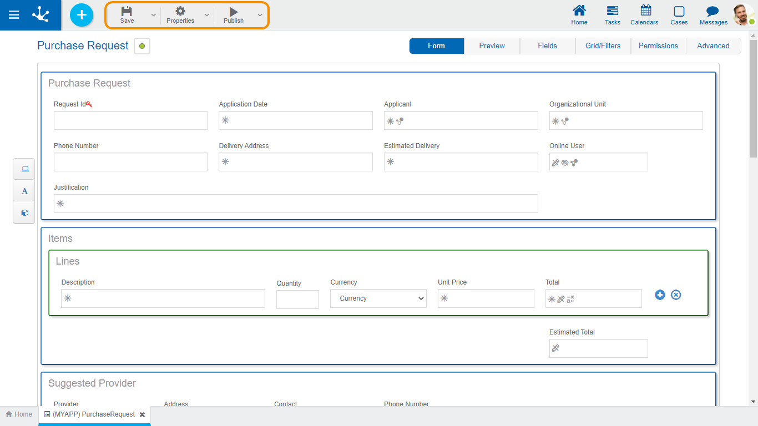Click the Estimated Delivery field
This screenshot has height=426, width=758.
pos(461,162)
